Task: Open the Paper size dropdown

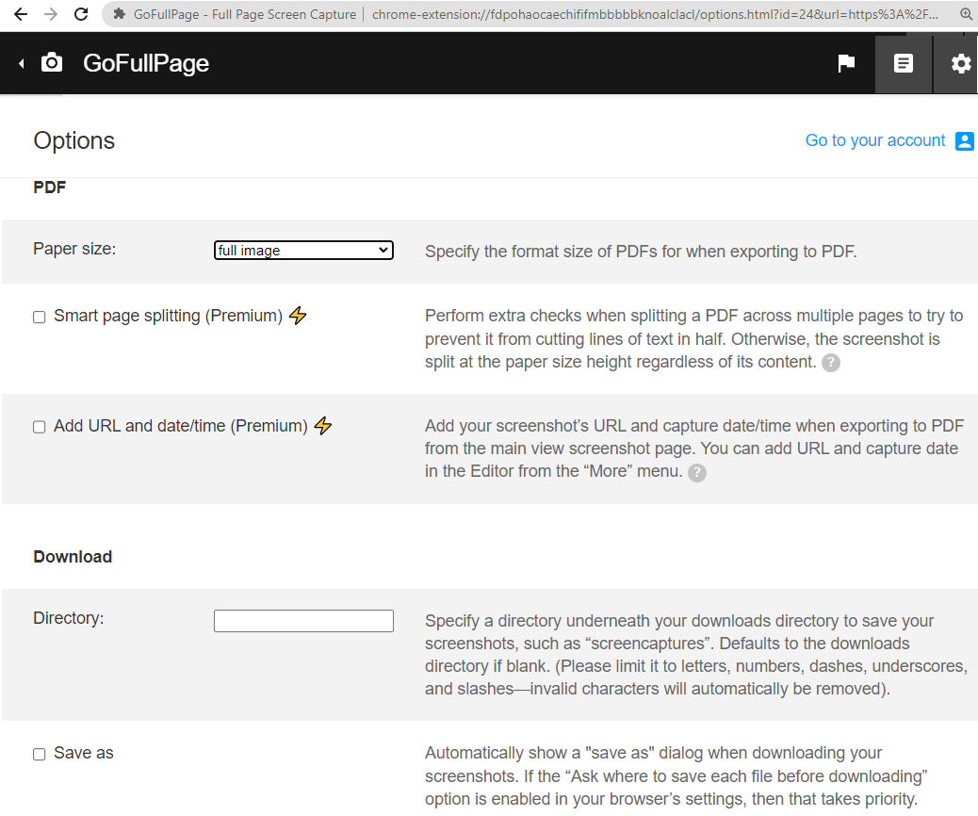Action: (303, 251)
